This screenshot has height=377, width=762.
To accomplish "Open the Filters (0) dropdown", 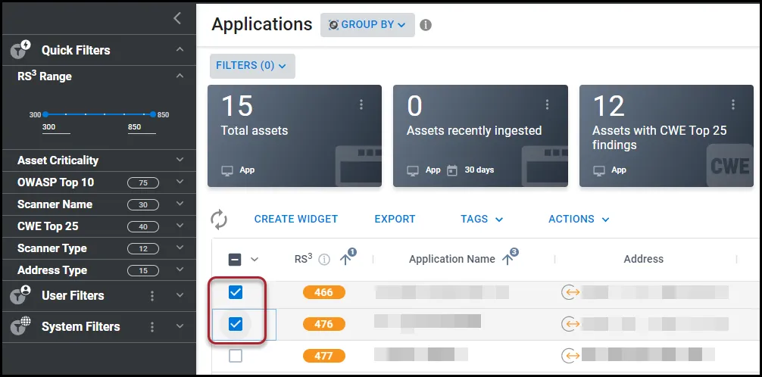I will pyautogui.click(x=252, y=66).
